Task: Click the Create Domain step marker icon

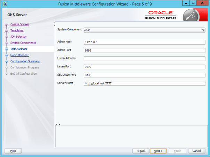Action: point(6,25)
